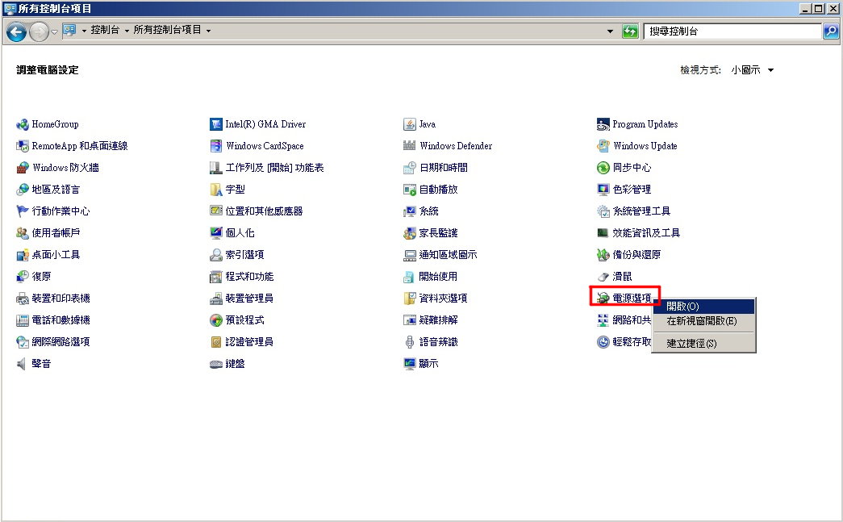843x522 pixels.
Task: Click the 輕鬆存取 icon
Action: 603,342
